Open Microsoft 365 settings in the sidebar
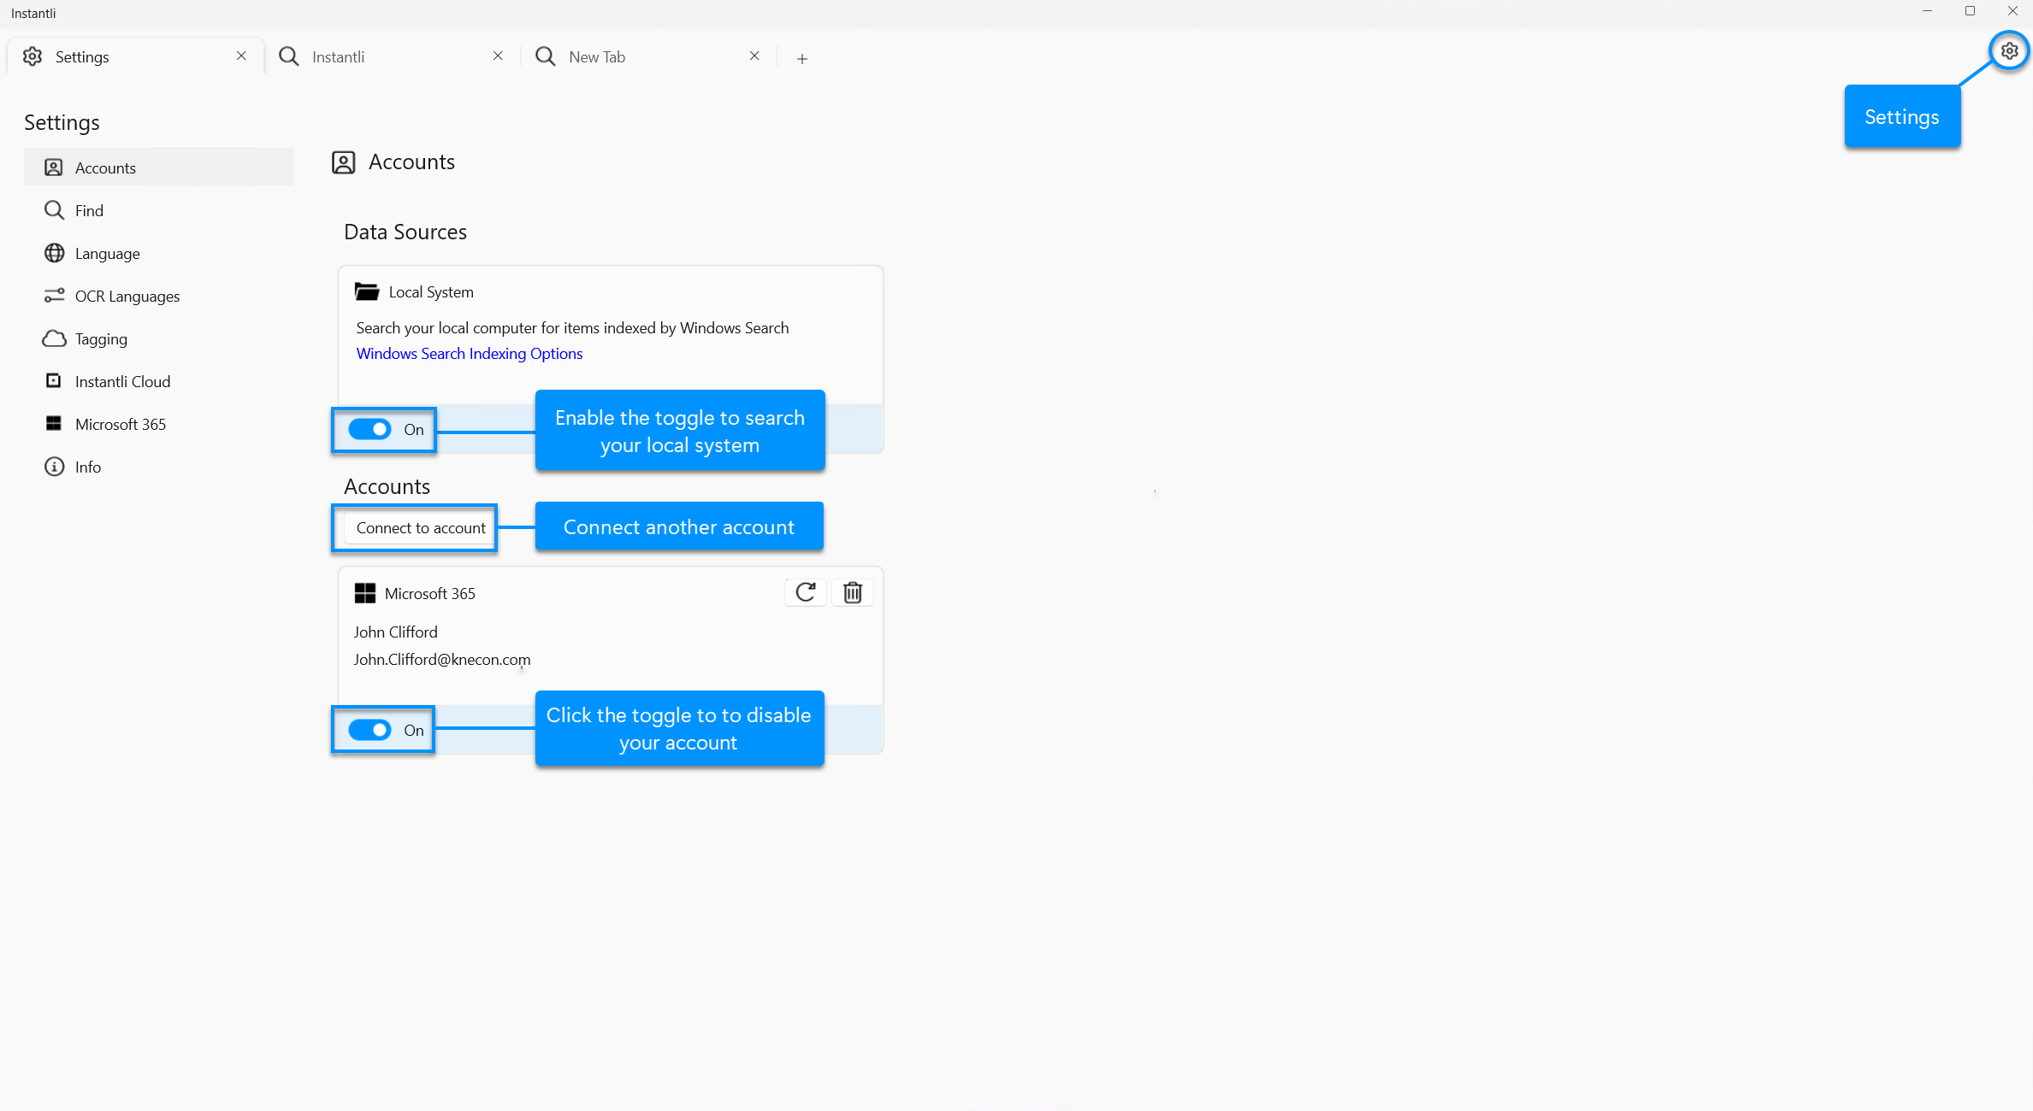Viewport: 2033px width, 1111px height. pyautogui.click(x=158, y=424)
